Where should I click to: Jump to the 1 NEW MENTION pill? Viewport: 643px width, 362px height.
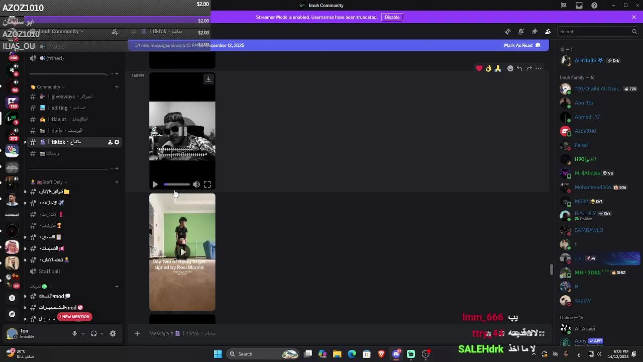(74, 317)
